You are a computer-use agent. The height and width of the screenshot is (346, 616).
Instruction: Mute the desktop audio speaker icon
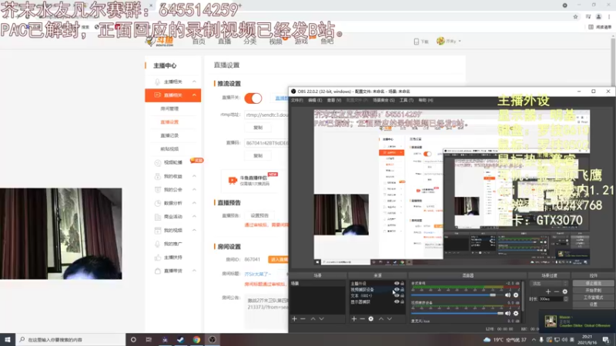click(x=507, y=295)
